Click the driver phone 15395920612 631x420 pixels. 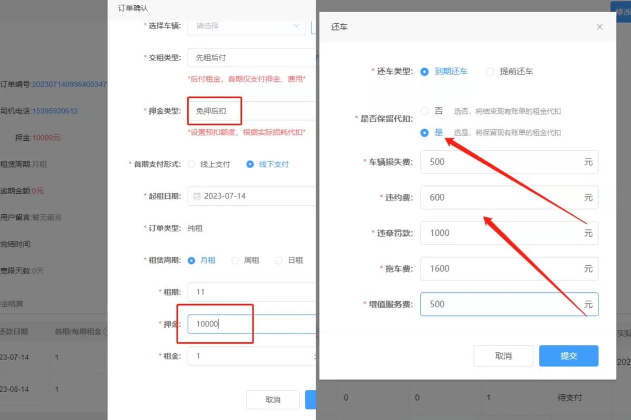(55, 111)
